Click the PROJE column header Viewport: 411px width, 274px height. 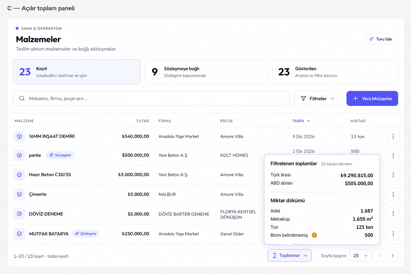tap(227, 121)
